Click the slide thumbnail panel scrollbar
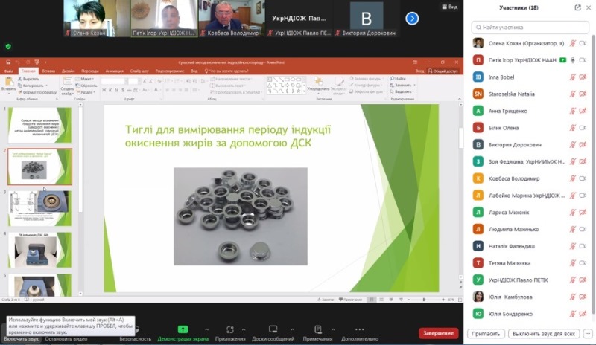 80,159
